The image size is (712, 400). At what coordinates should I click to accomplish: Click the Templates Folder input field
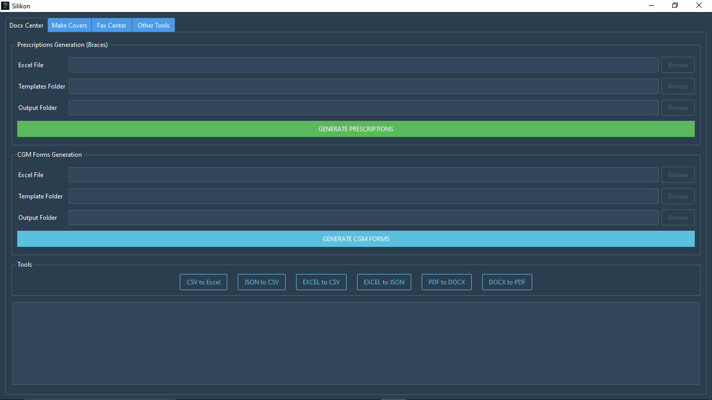[x=364, y=86]
